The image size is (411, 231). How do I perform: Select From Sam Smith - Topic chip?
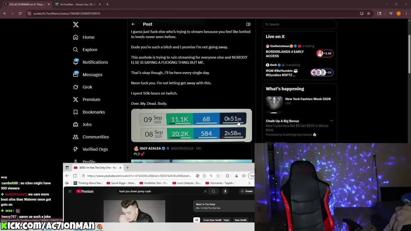(x=216, y=220)
